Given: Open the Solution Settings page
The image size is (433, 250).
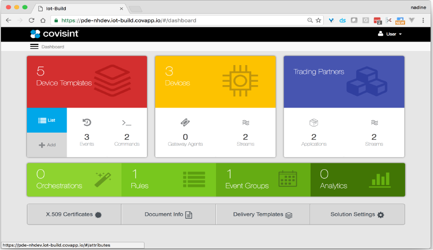Looking at the screenshot, I should pos(357,214).
